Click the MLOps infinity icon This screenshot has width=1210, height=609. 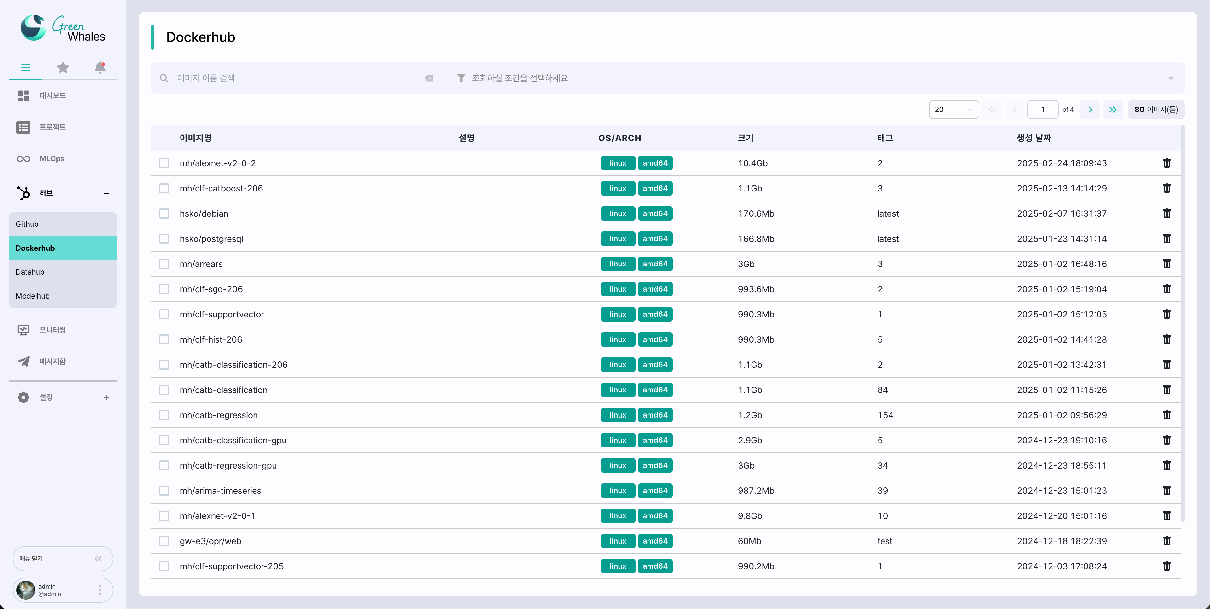[x=24, y=159]
